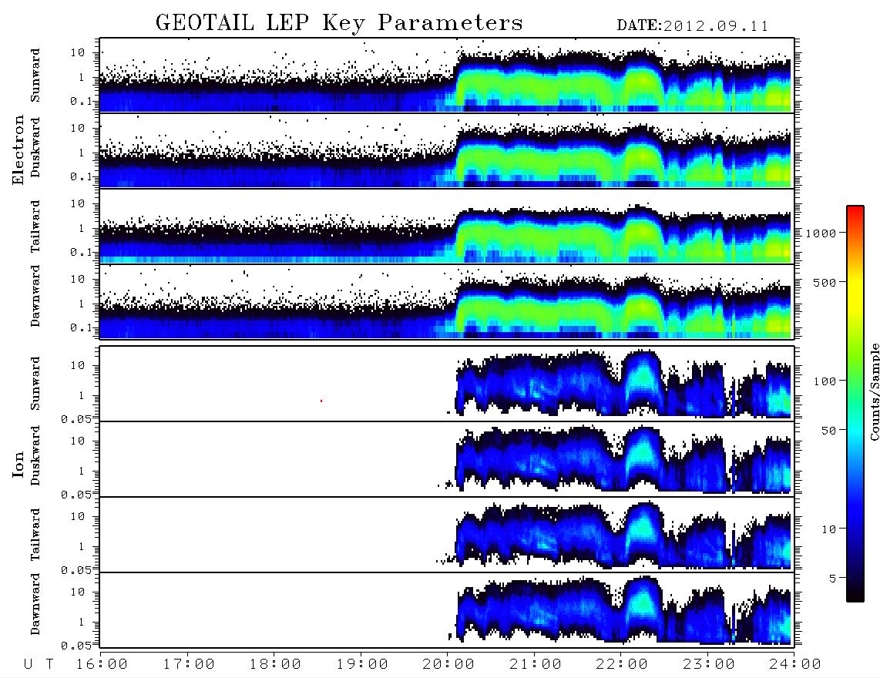
Task: Click the '23:00' time axis tick label
Action: point(709,665)
